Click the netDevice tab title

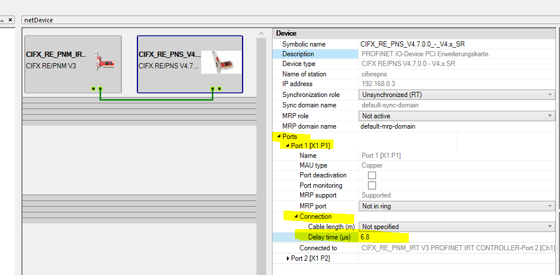click(39, 20)
